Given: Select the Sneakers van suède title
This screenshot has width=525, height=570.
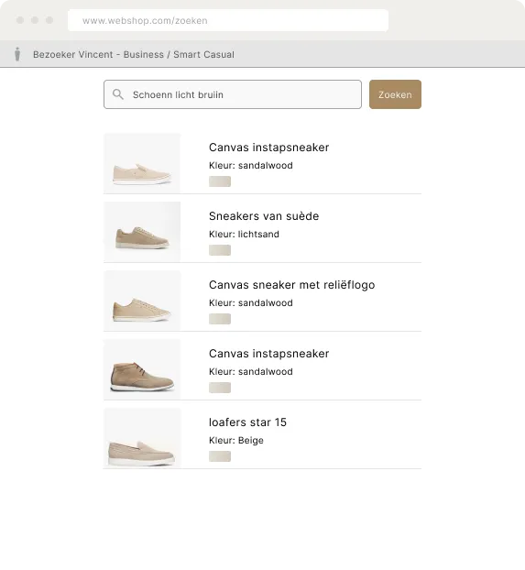Looking at the screenshot, I should (x=264, y=216).
